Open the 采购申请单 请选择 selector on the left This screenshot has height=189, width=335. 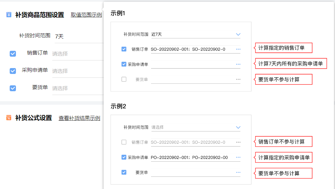click(77, 71)
